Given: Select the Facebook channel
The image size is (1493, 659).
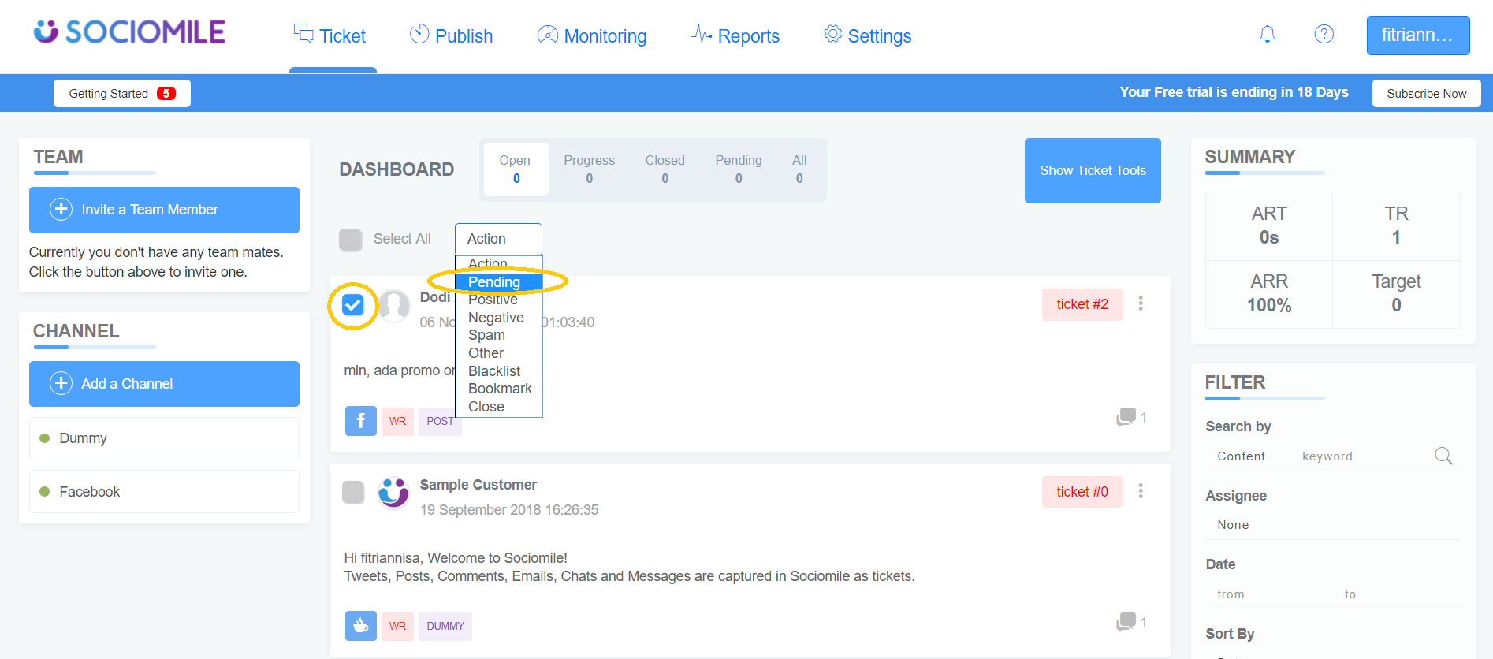Looking at the screenshot, I should 164,492.
